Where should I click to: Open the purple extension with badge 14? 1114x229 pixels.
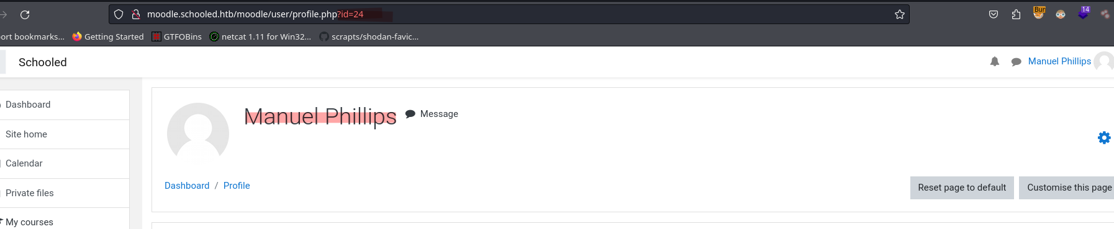pyautogui.click(x=1084, y=13)
